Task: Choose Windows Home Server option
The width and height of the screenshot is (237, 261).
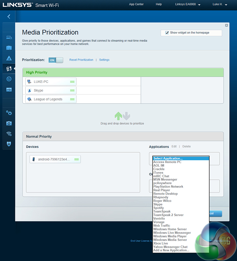Action: (181, 229)
